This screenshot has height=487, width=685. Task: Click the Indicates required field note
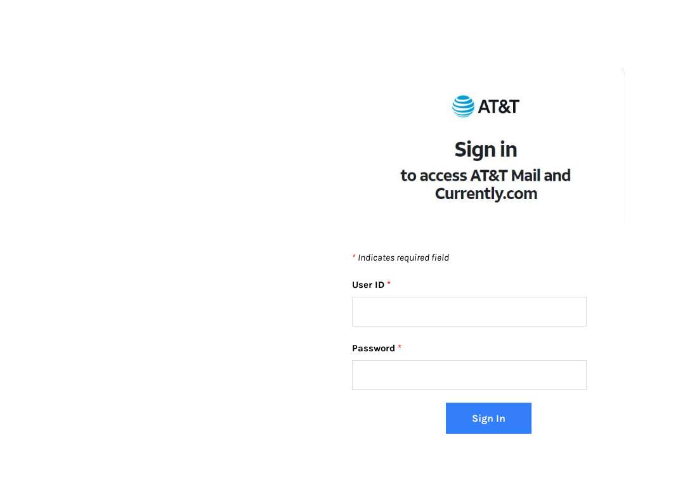click(403, 257)
